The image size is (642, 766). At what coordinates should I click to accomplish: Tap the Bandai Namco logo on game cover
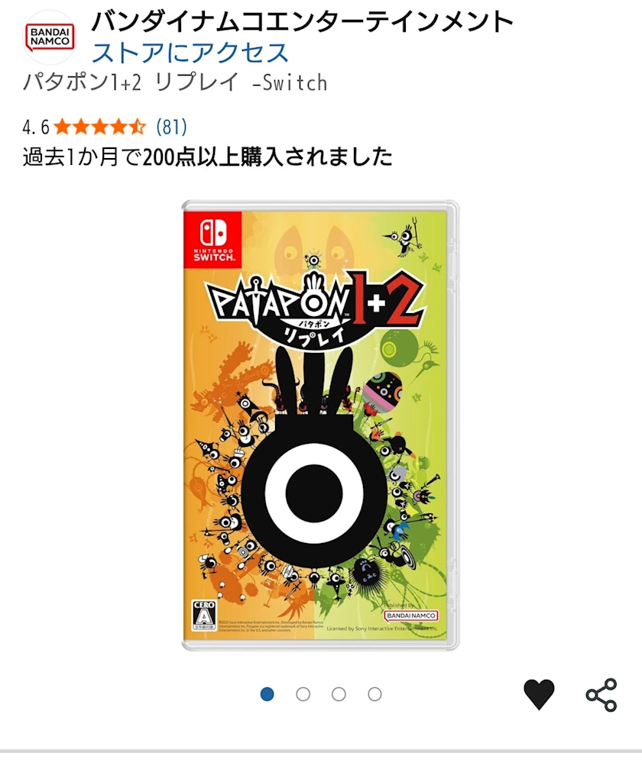410,616
